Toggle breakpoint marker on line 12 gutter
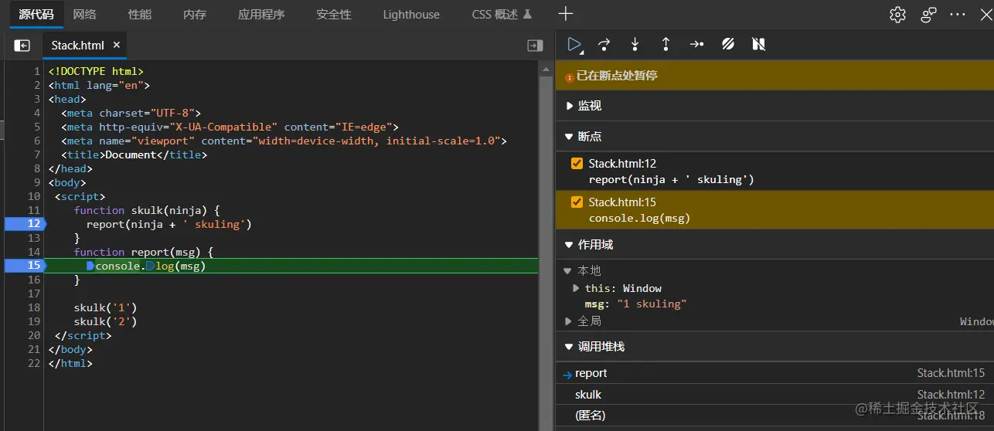This screenshot has width=994, height=431. (x=24, y=224)
